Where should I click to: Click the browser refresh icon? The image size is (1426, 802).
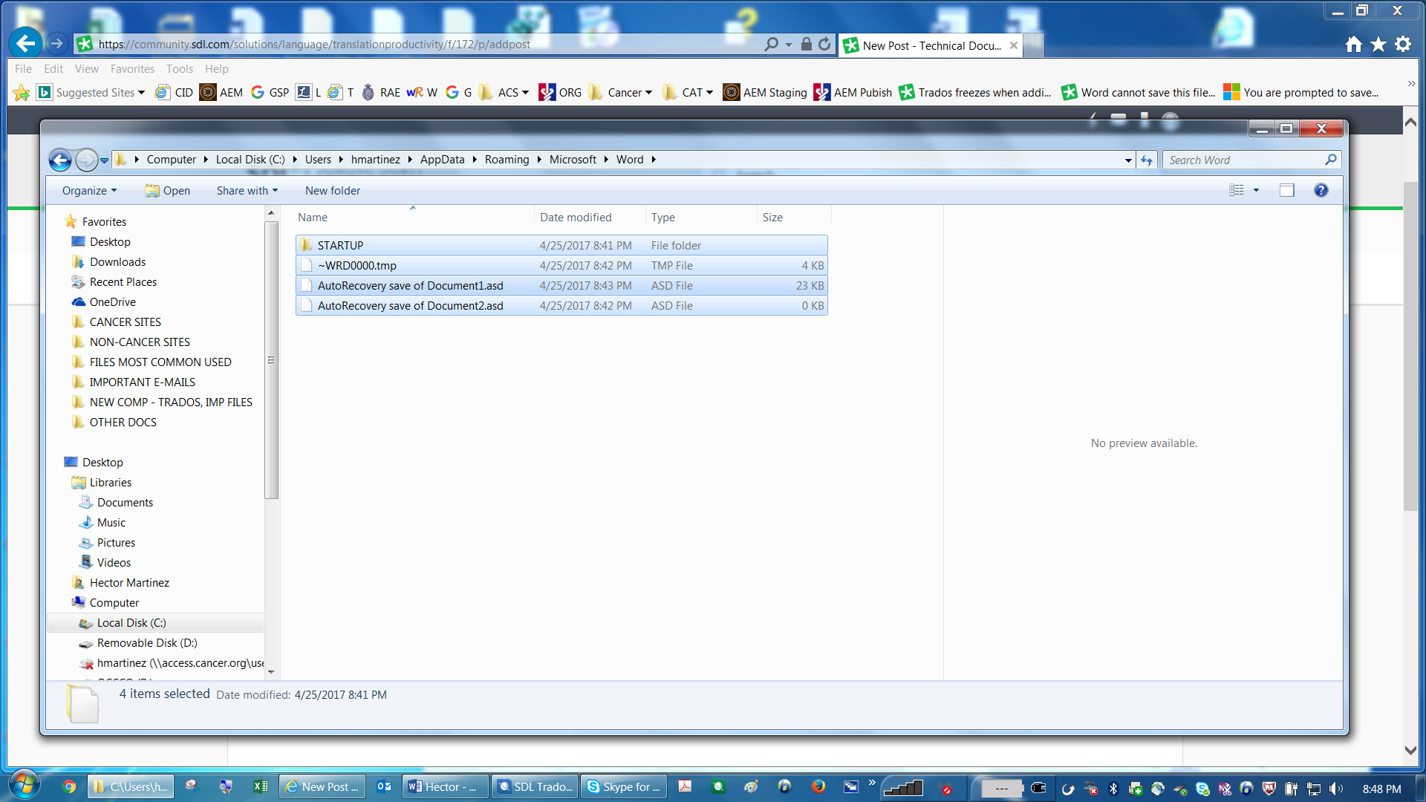click(824, 45)
